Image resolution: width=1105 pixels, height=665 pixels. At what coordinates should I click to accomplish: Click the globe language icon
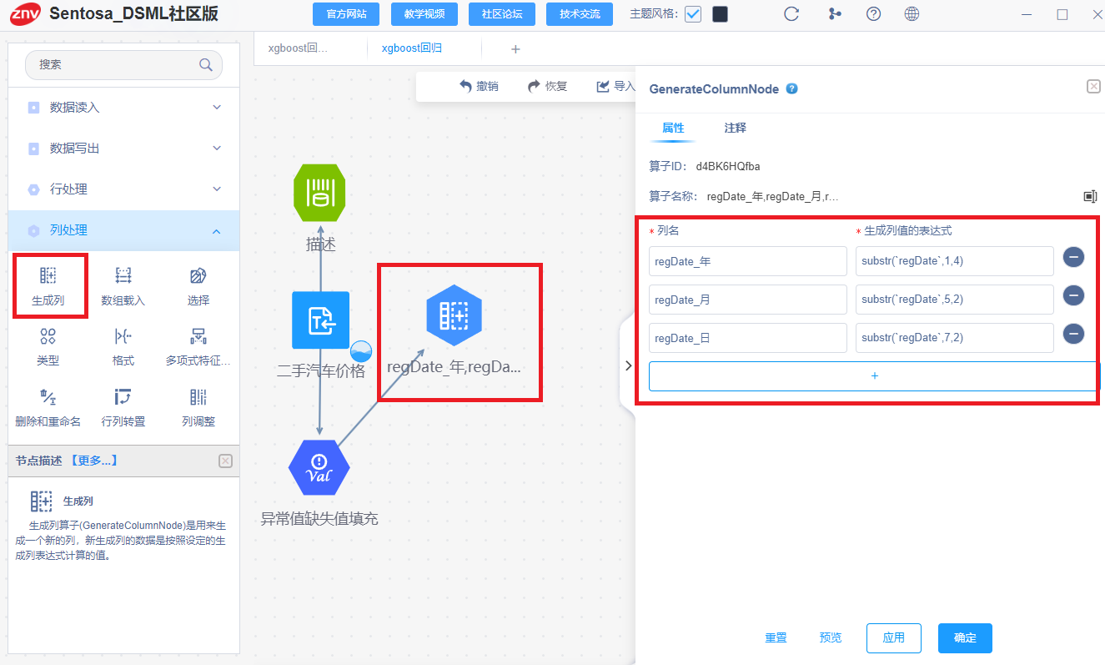click(x=912, y=14)
